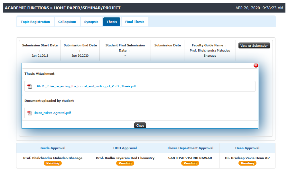Click PDF icon beside Thesis_NIkita Agrawal.pdf
This screenshot has height=173, width=288.
click(x=29, y=113)
